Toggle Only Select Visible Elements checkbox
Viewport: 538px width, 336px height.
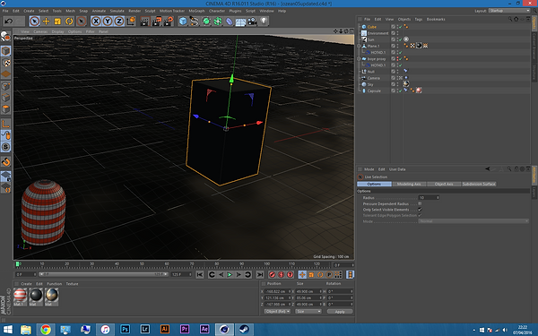420,210
